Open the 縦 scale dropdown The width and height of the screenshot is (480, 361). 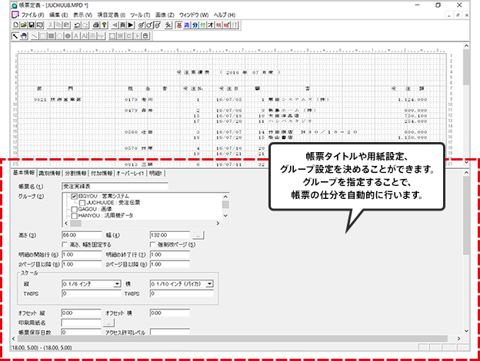pyautogui.click(x=117, y=283)
